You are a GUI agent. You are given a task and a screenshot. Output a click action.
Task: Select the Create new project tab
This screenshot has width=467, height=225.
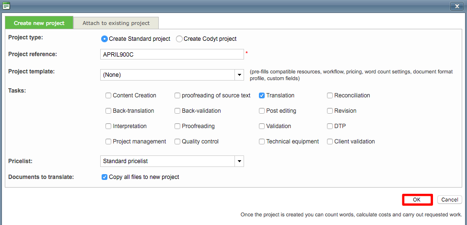[39, 23]
